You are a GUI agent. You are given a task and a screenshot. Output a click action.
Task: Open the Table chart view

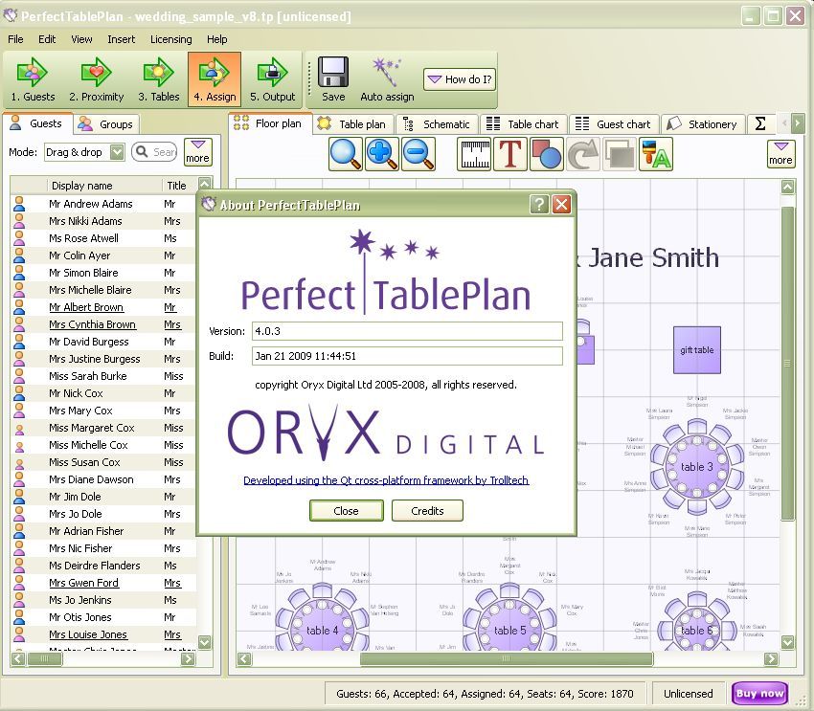(x=523, y=123)
